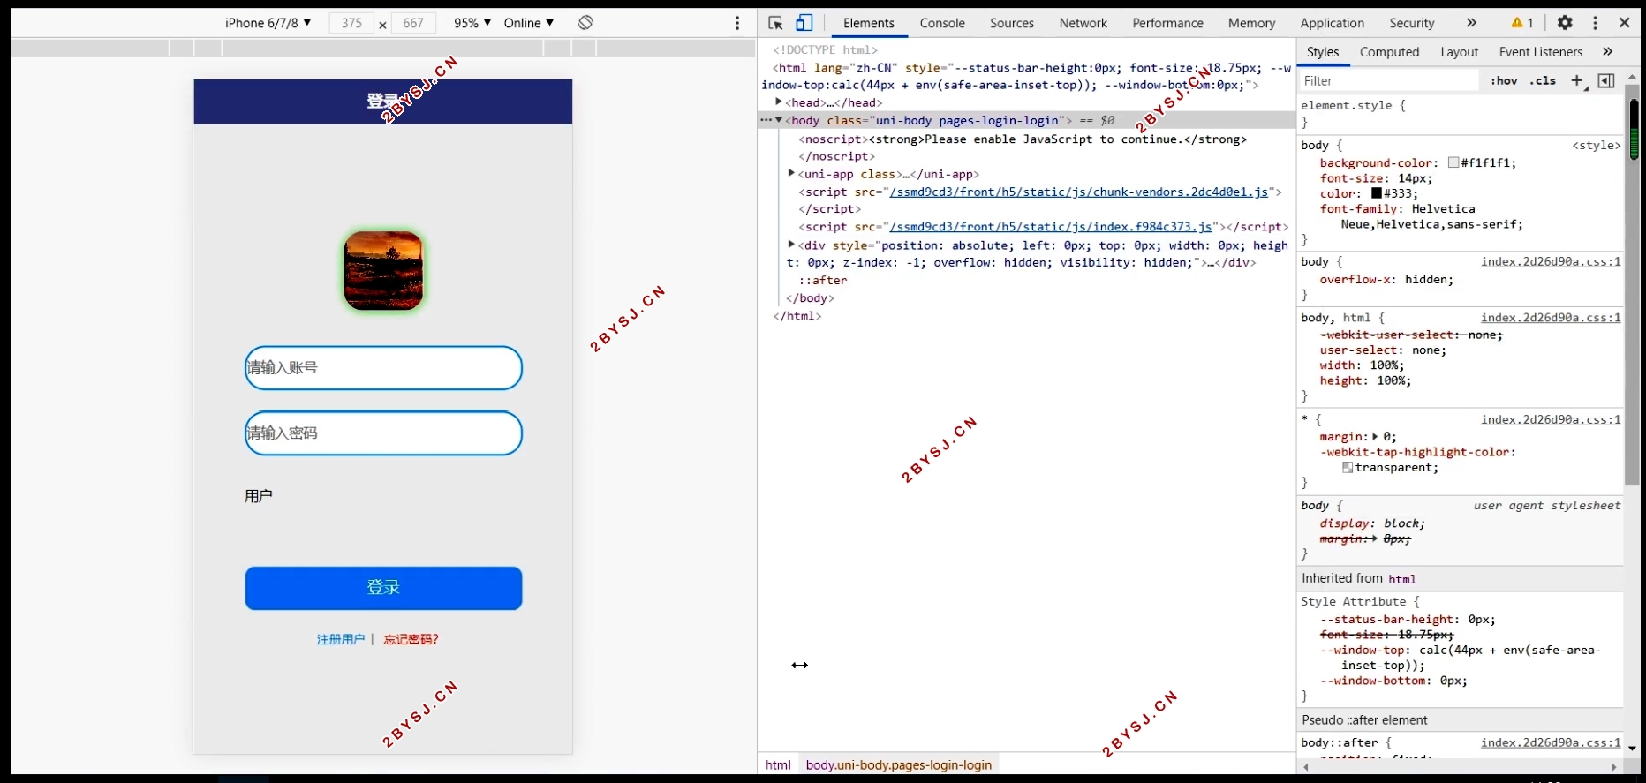
Task: Open the Memory tab
Action: [1251, 23]
